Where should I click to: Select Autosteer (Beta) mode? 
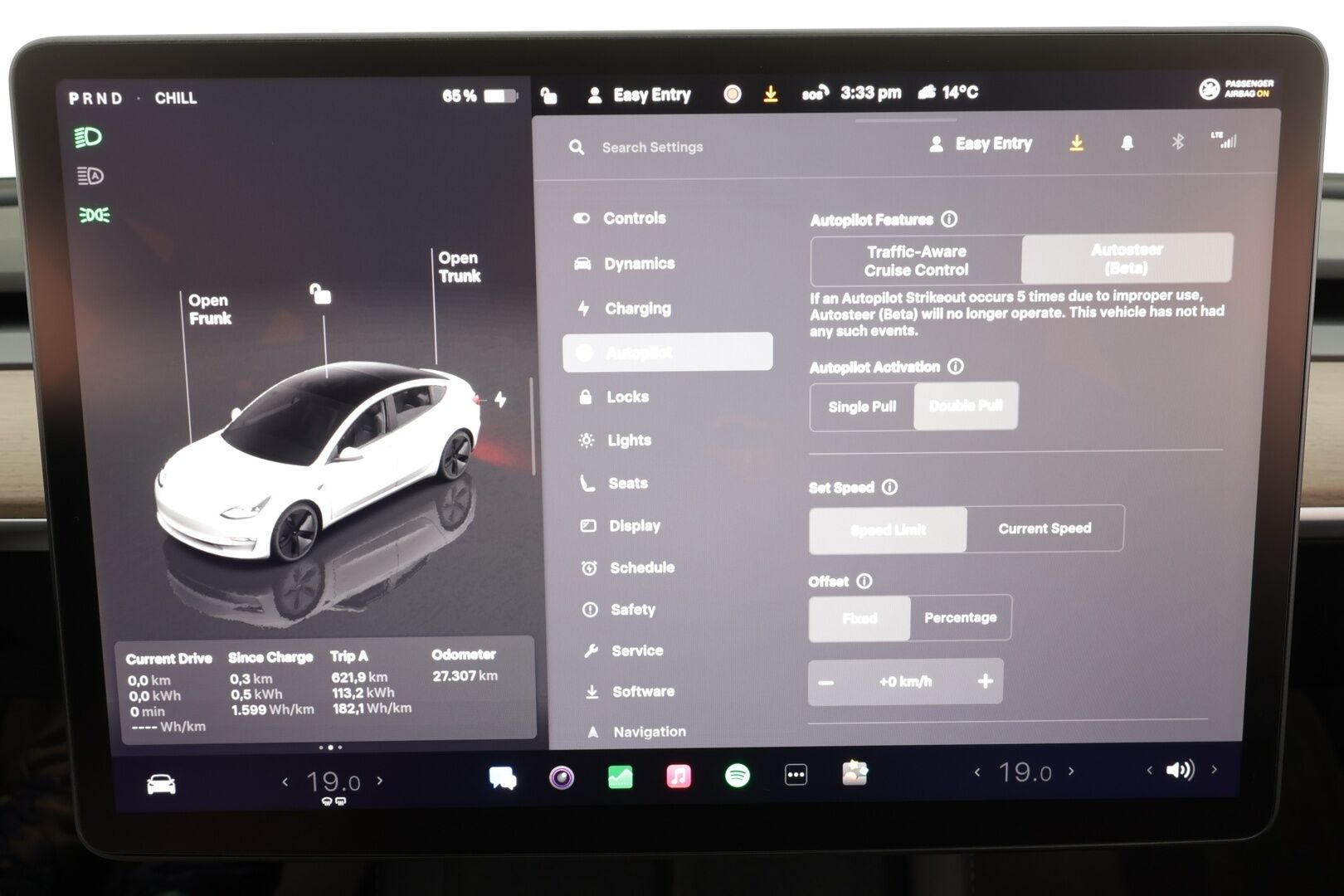point(1126,259)
